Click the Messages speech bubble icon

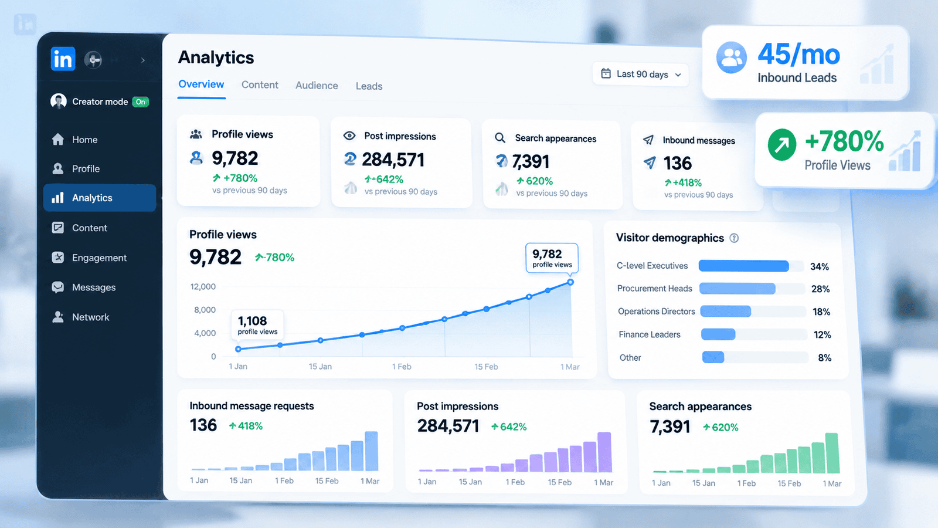click(57, 287)
